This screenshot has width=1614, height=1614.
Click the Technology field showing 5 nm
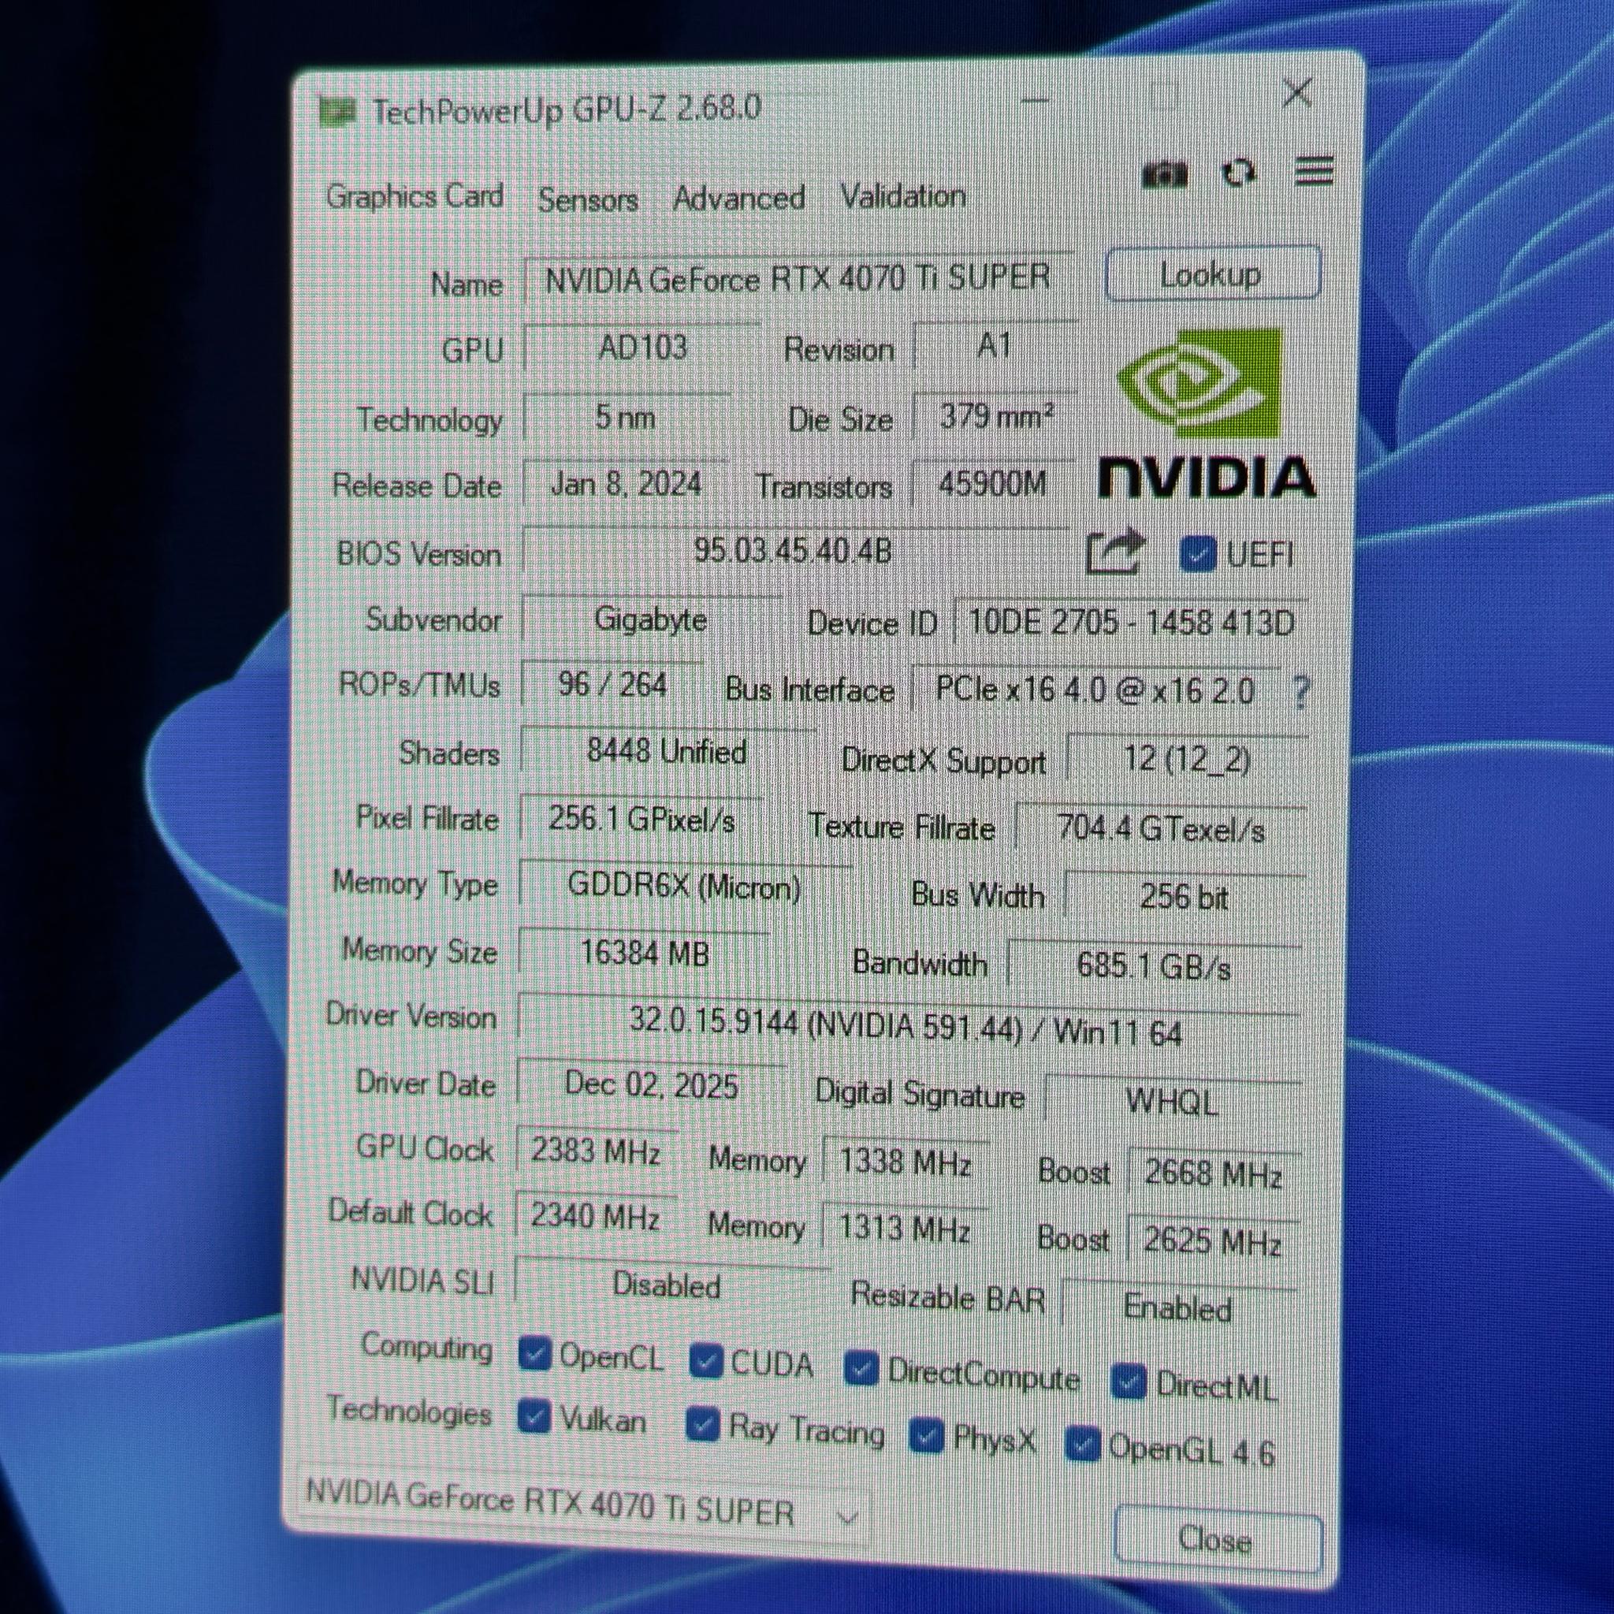click(626, 416)
